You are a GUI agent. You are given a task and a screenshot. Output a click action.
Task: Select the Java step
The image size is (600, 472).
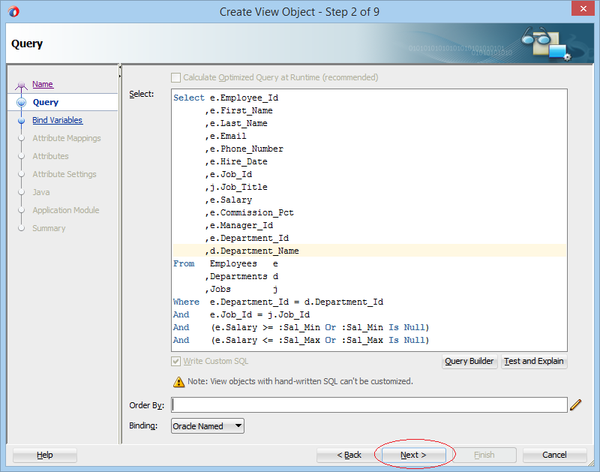[41, 192]
